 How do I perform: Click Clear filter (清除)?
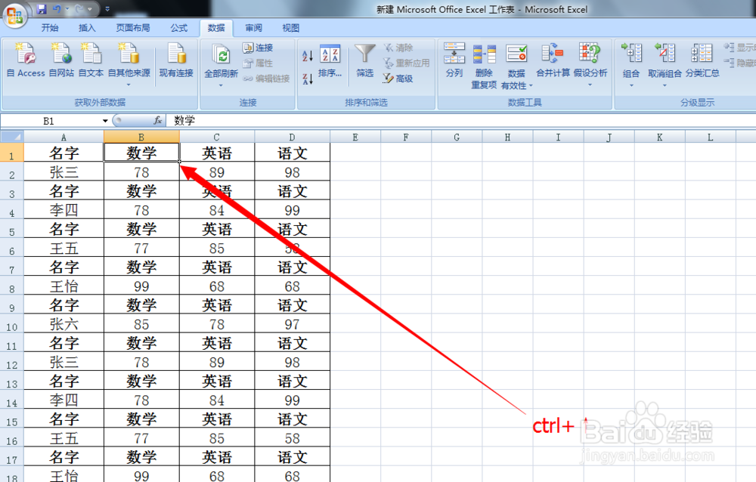(x=398, y=48)
